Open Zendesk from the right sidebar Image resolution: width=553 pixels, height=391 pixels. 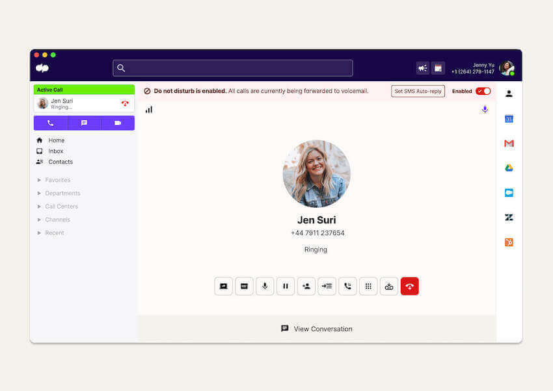pyautogui.click(x=508, y=216)
